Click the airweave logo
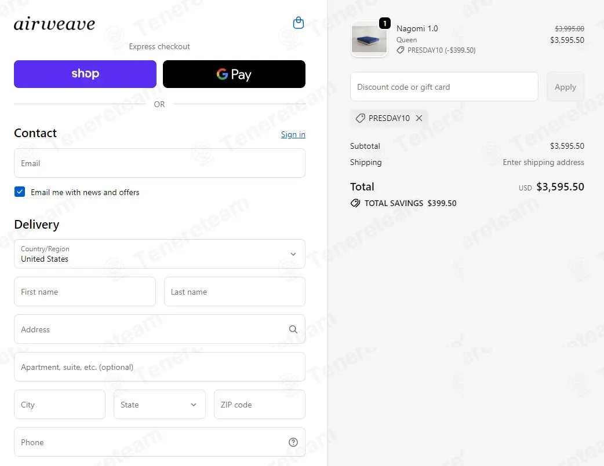Image resolution: width=604 pixels, height=466 pixels. tap(54, 24)
